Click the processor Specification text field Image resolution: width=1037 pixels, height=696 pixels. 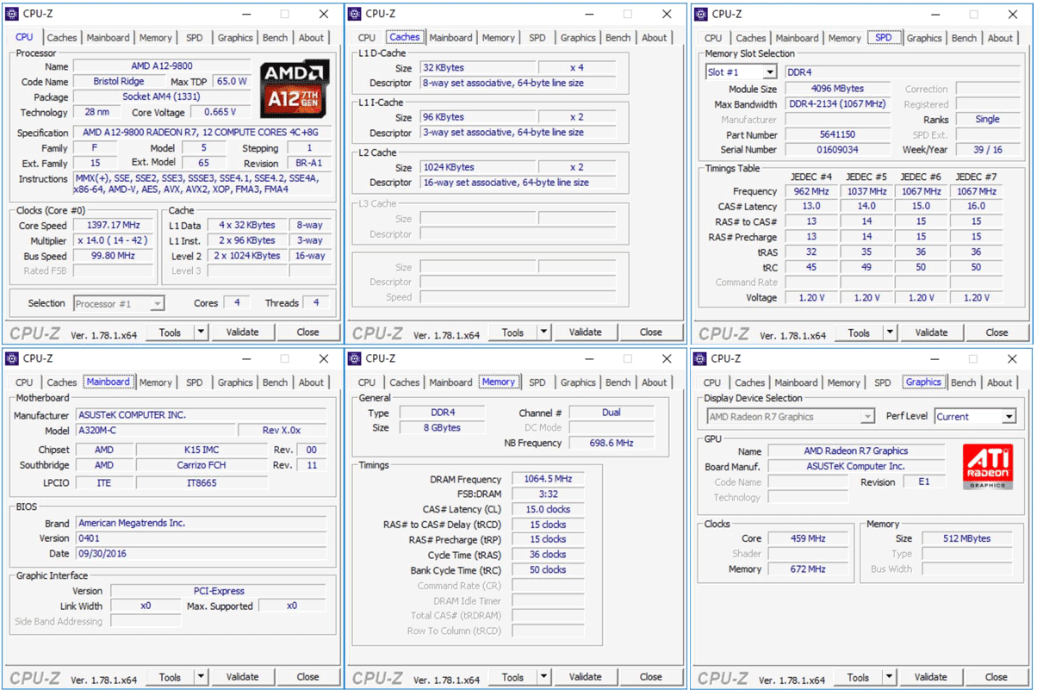click(x=203, y=133)
